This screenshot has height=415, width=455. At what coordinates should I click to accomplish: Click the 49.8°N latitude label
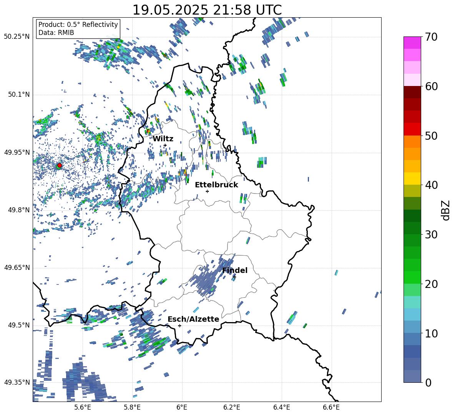tap(19, 210)
